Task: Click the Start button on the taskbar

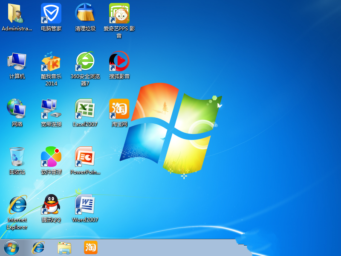Action: coord(11,248)
